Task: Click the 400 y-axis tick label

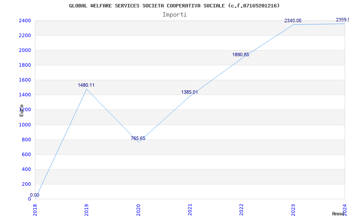Action: 26,169
